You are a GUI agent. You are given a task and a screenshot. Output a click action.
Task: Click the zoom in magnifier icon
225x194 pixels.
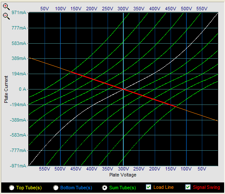6,7
